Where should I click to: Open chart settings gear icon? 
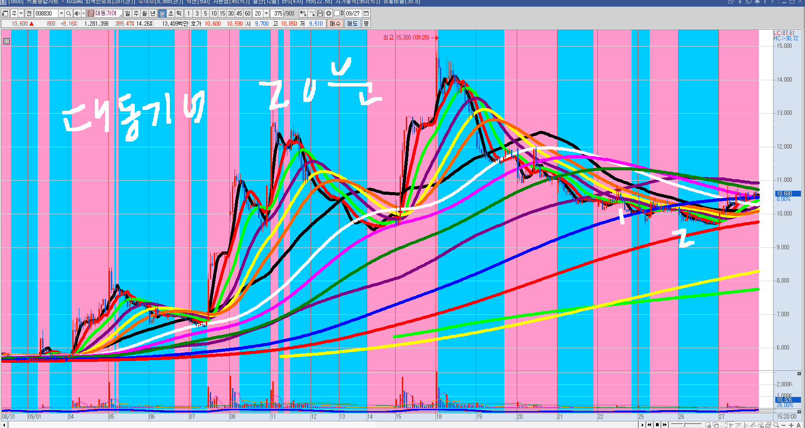(x=329, y=13)
